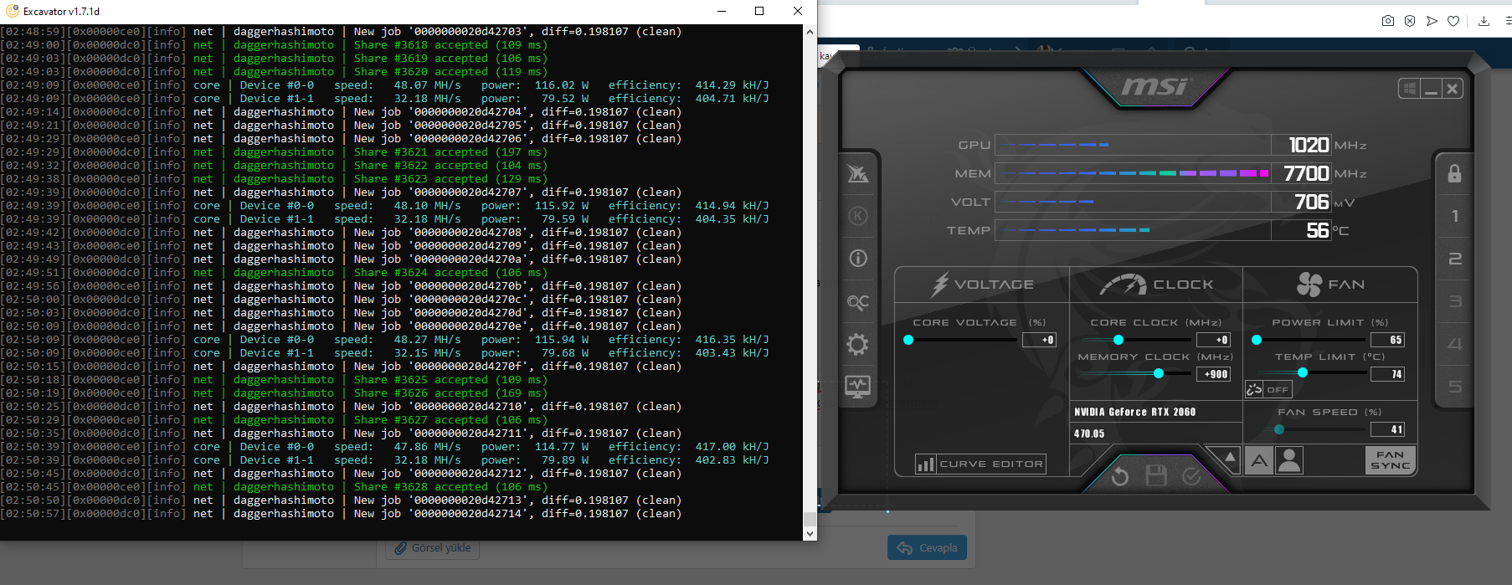1512x585 pixels.
Task: Open MSI Afterburner settings gear
Action: (857, 344)
